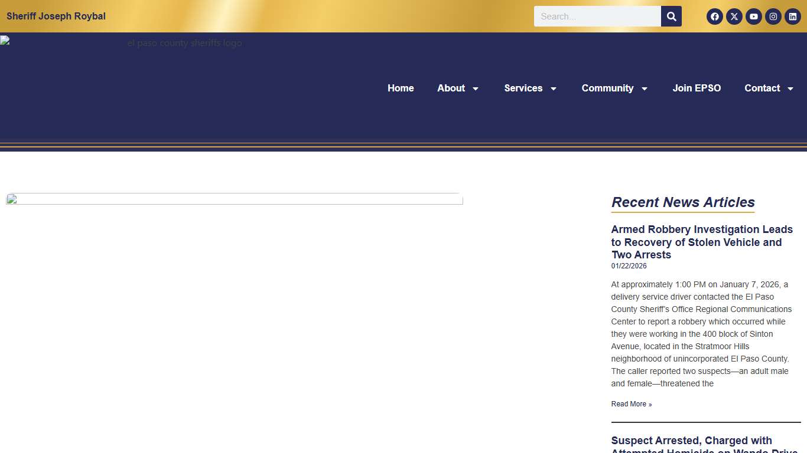Open the X (Twitter) social icon

click(734, 17)
